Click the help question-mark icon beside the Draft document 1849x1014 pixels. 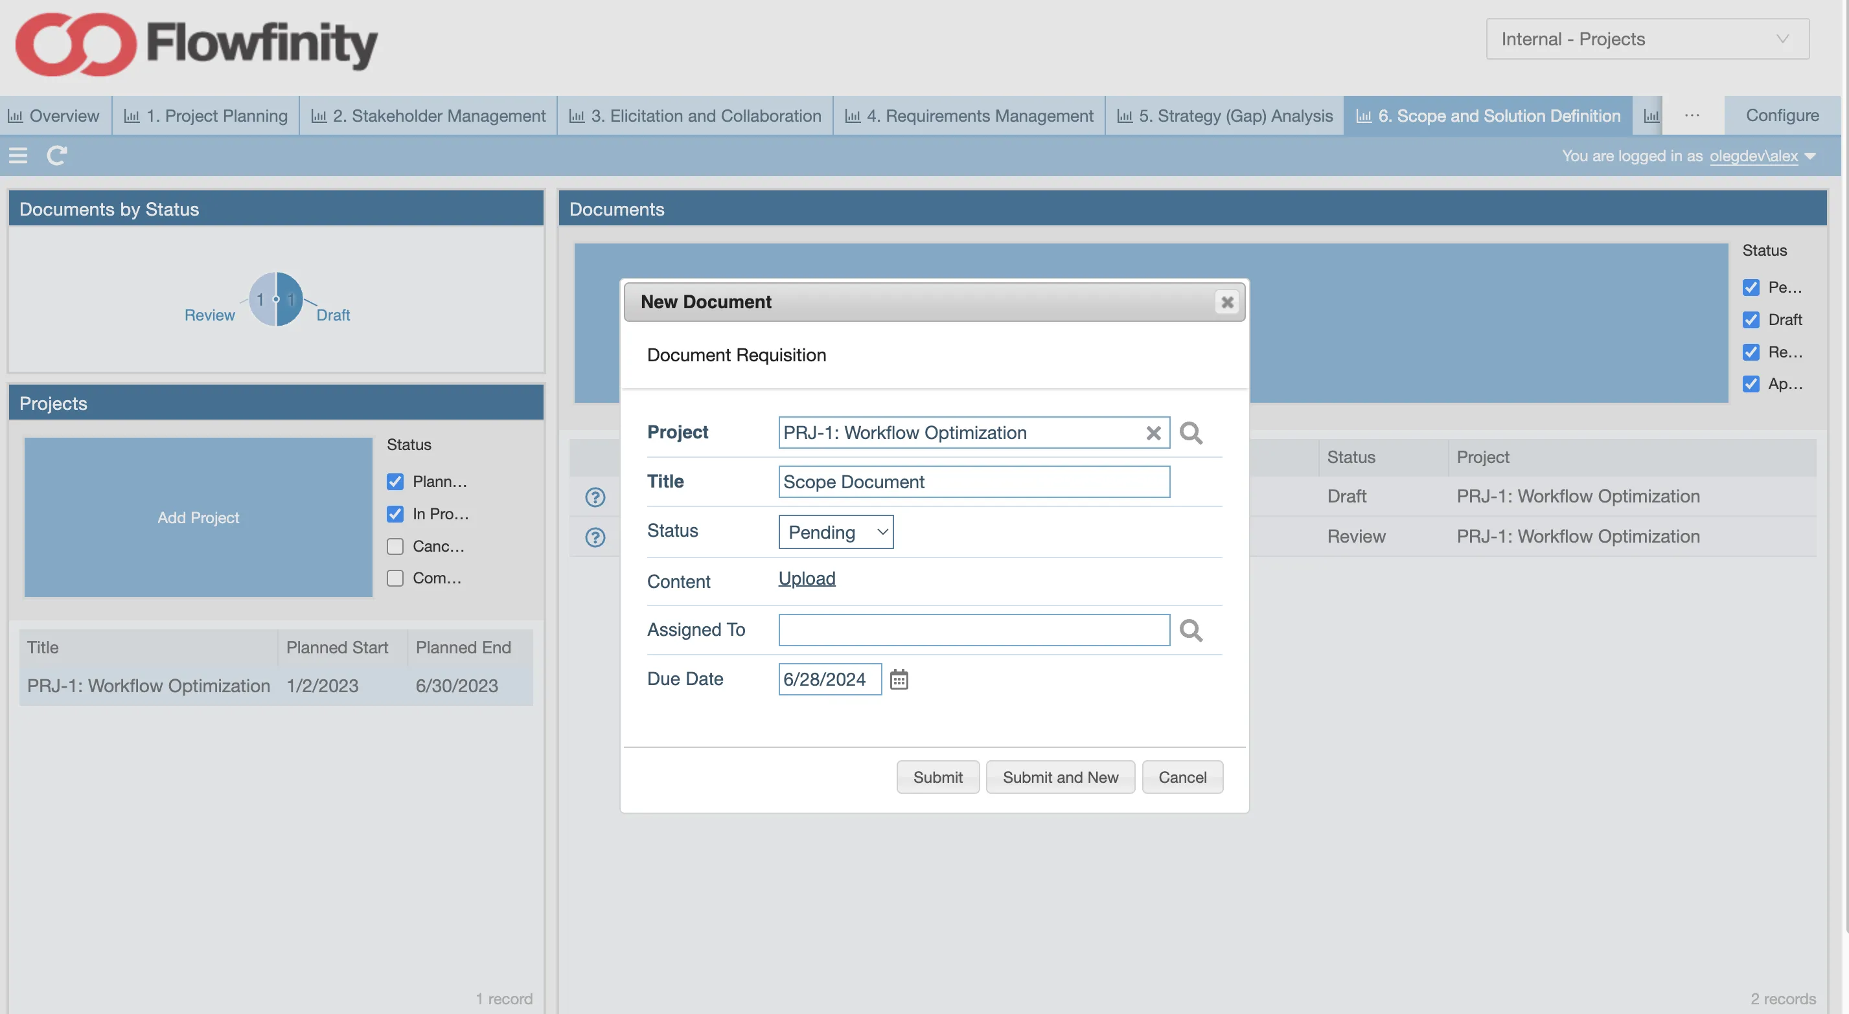596,497
